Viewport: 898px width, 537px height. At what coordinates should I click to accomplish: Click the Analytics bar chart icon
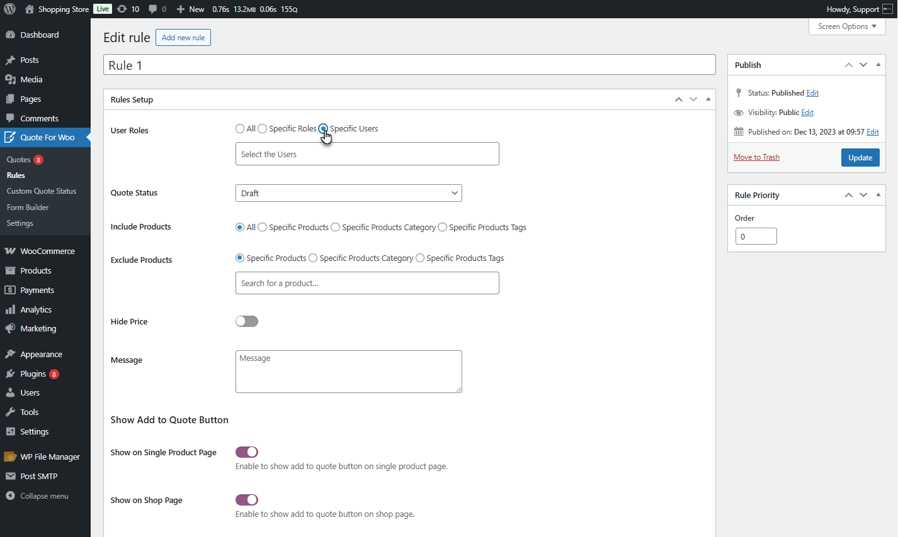(x=10, y=309)
